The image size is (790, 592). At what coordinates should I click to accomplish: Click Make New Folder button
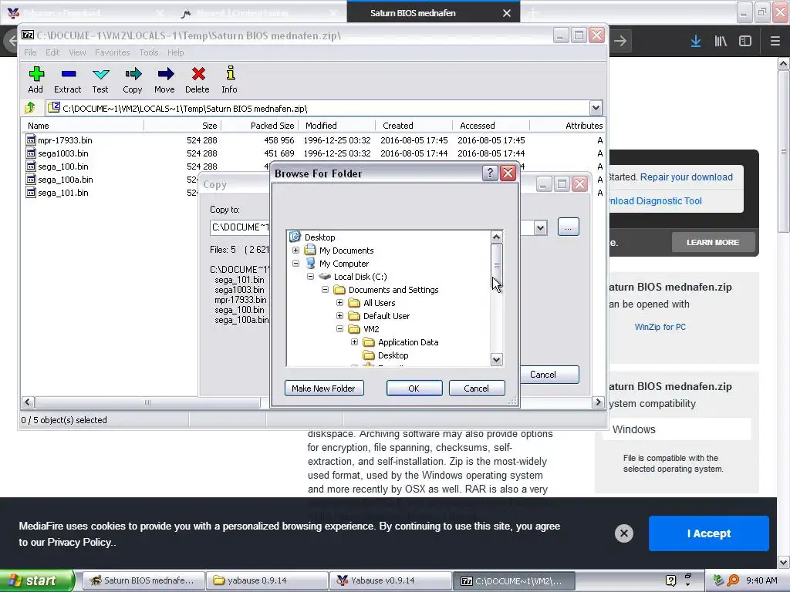point(323,388)
